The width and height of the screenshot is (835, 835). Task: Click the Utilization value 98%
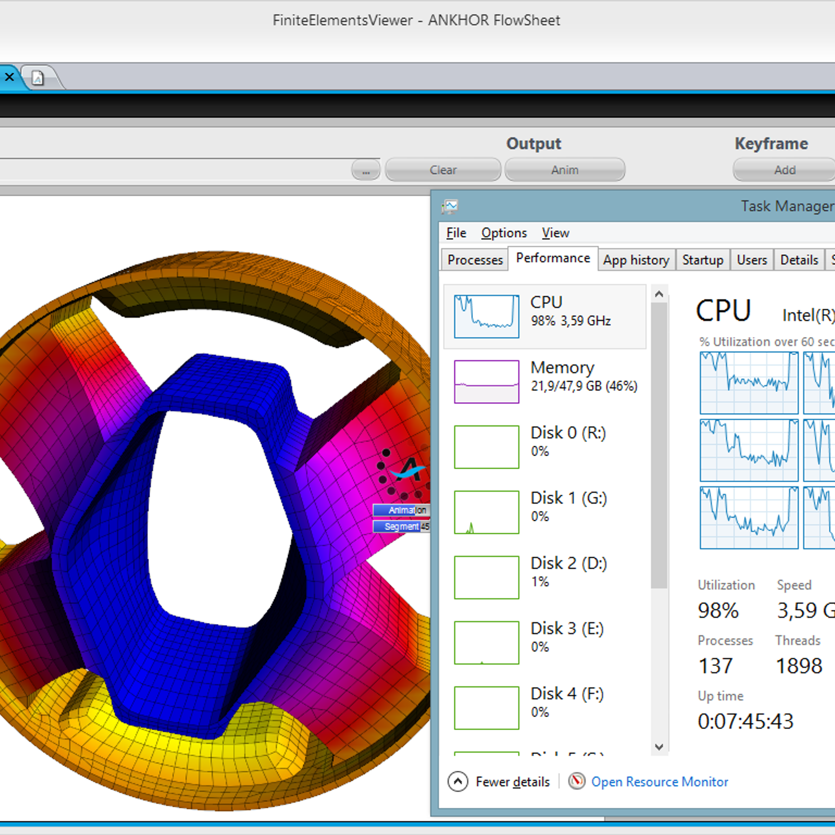[718, 611]
